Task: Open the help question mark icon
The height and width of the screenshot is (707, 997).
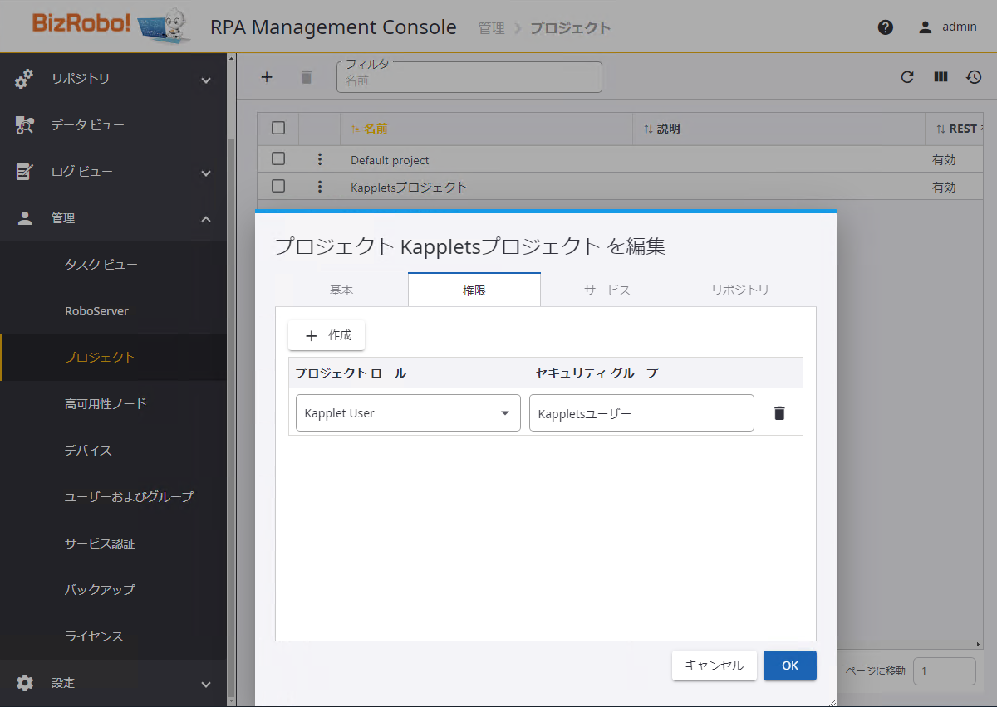Action: coord(886,27)
